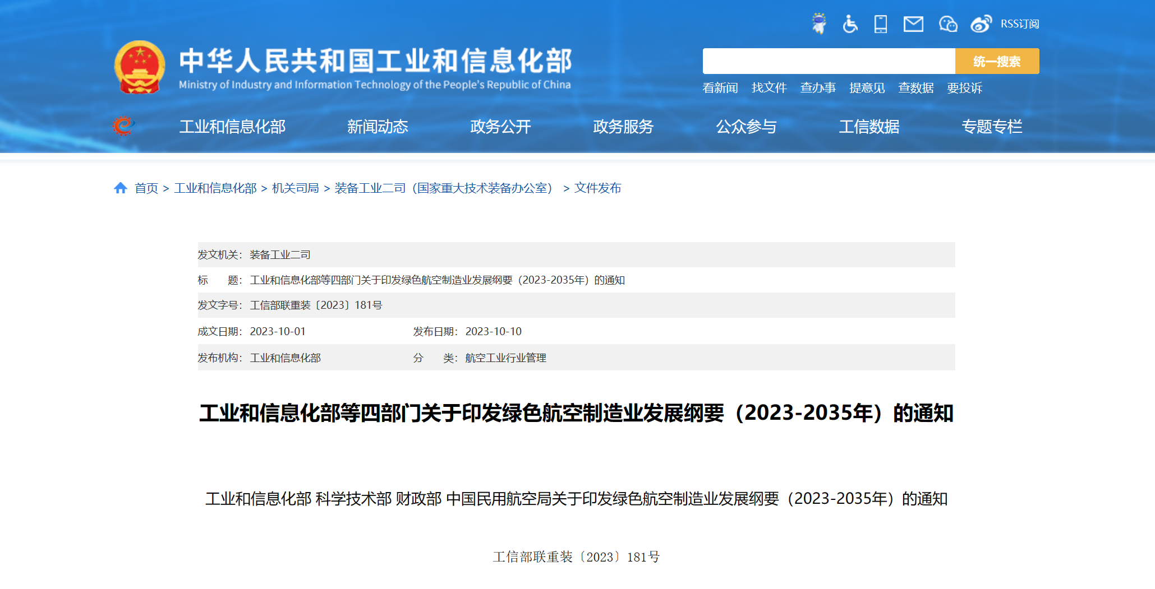Screen dimensions: 1155x589
Task: Open the robot assistant icon
Action: [819, 24]
